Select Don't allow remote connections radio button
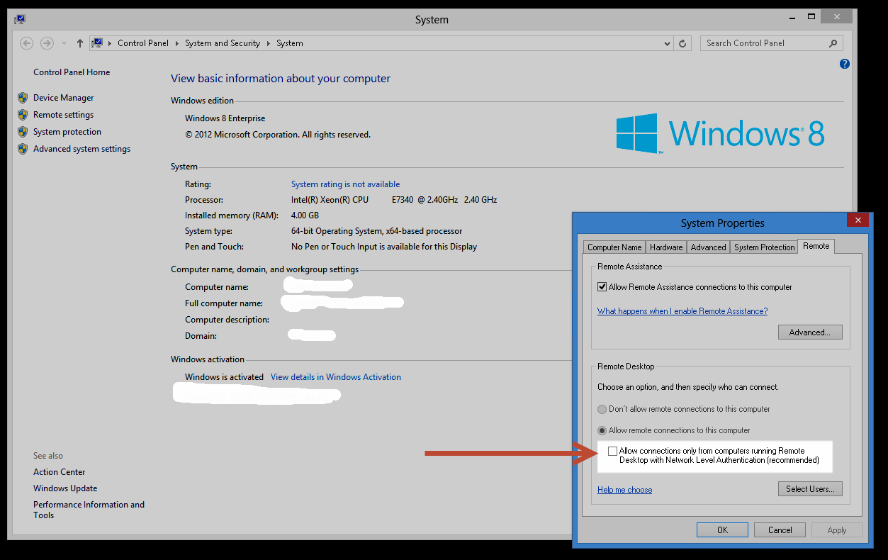Image resolution: width=888 pixels, height=560 pixels. 602,409
